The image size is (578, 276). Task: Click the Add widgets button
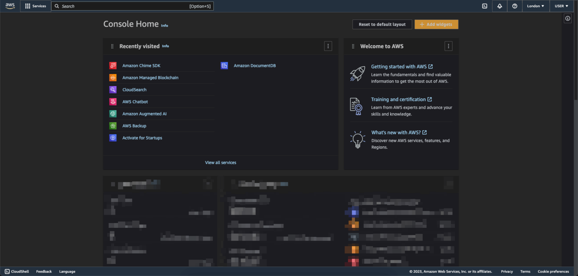click(x=436, y=24)
